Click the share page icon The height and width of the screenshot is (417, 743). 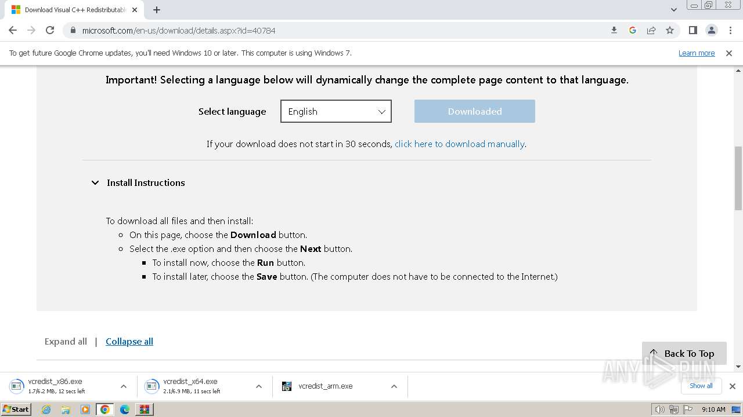(x=651, y=30)
